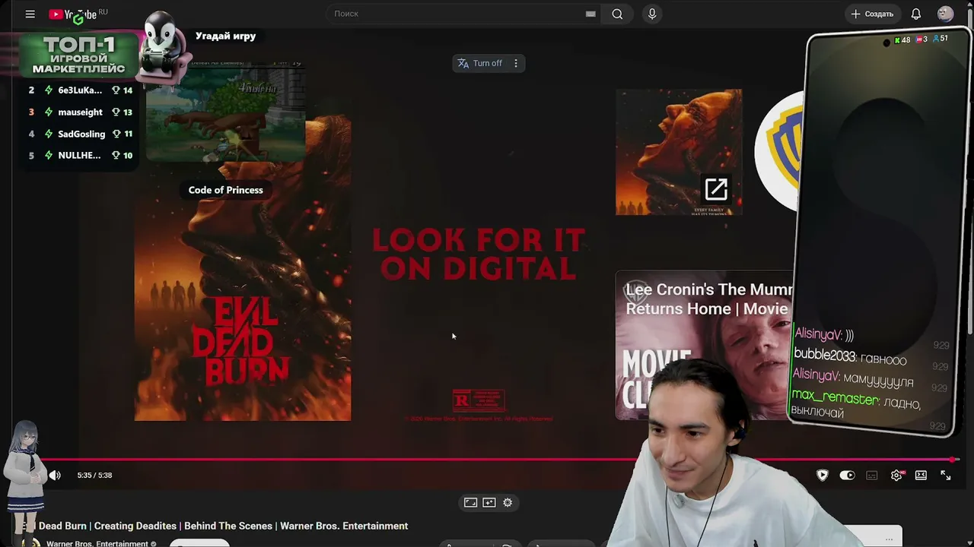Click the Code of Princess game label
This screenshot has width=974, height=547.
click(x=226, y=190)
